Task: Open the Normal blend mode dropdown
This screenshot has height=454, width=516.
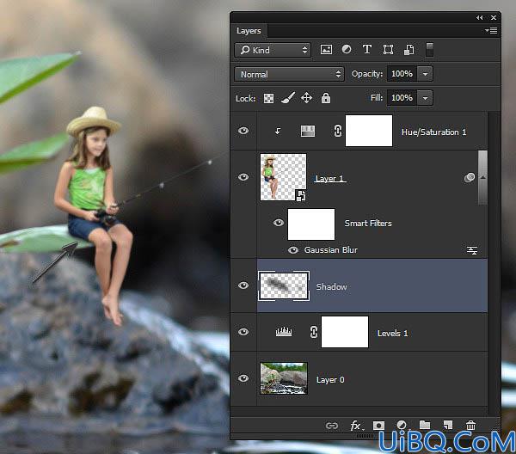Action: point(289,74)
